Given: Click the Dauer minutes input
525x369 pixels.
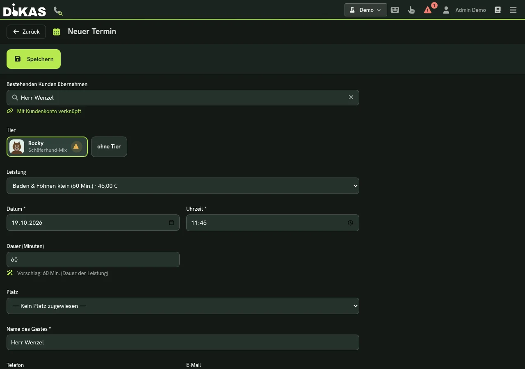Looking at the screenshot, I should (93, 260).
